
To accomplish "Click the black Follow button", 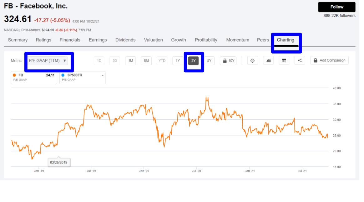I will click(x=336, y=7).
